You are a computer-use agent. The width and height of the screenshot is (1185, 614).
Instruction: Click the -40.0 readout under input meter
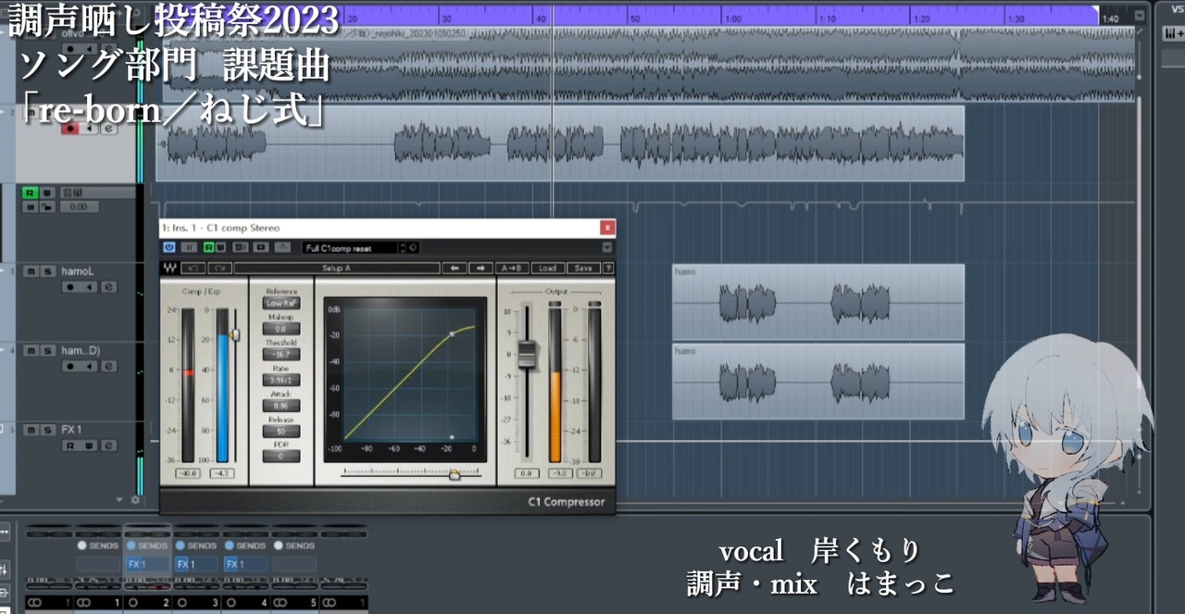point(189,473)
